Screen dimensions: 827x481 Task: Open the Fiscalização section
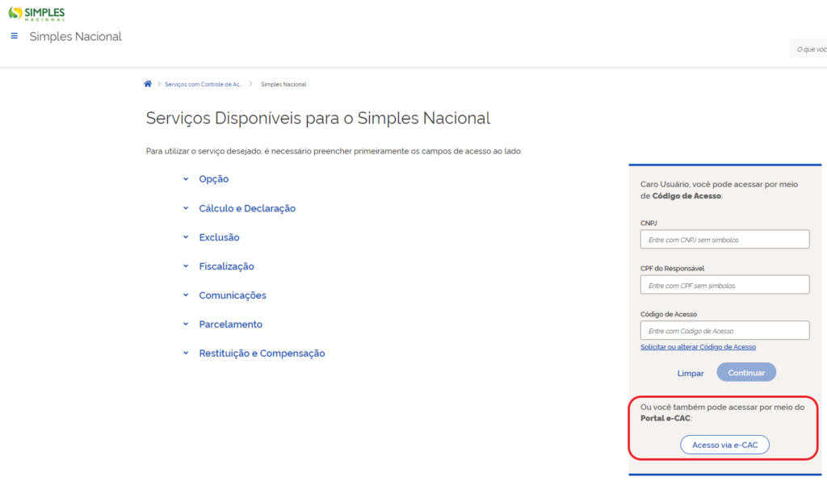226,266
